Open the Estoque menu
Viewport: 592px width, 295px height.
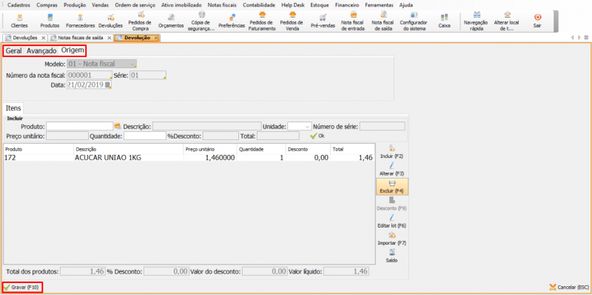click(x=320, y=5)
